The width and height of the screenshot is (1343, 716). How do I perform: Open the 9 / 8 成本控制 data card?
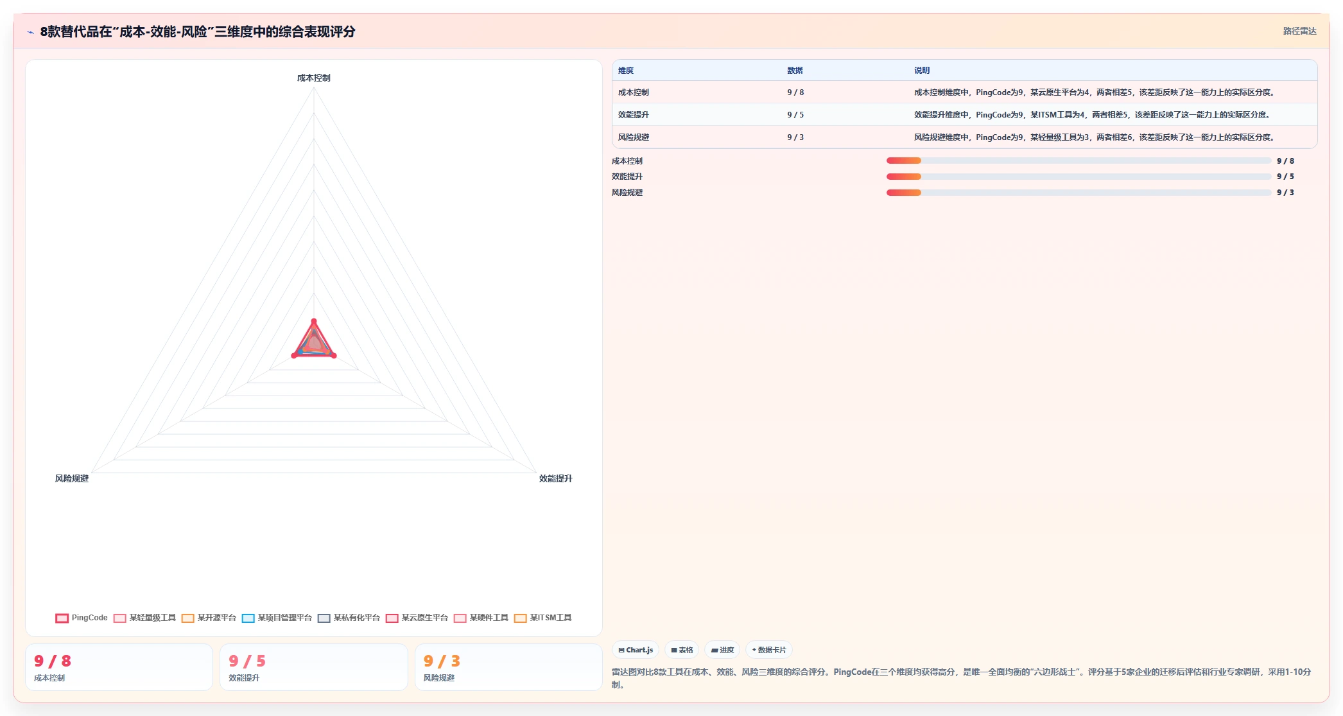pyautogui.click(x=119, y=667)
